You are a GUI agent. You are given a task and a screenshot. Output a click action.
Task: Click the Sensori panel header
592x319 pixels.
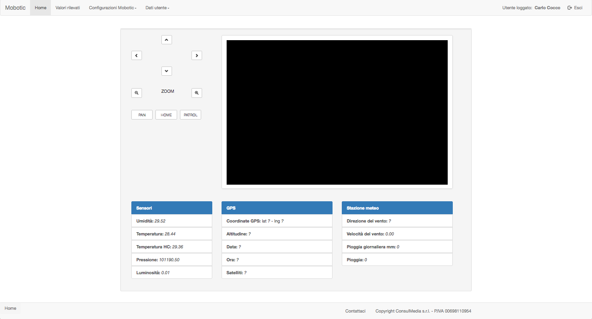click(172, 208)
